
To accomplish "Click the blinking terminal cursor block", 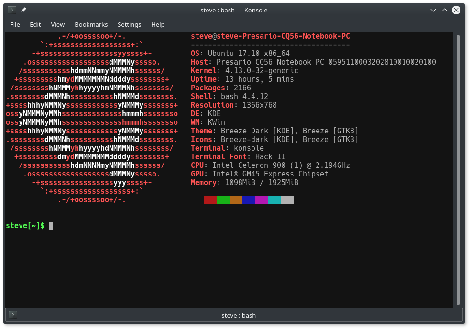I will click(x=50, y=225).
